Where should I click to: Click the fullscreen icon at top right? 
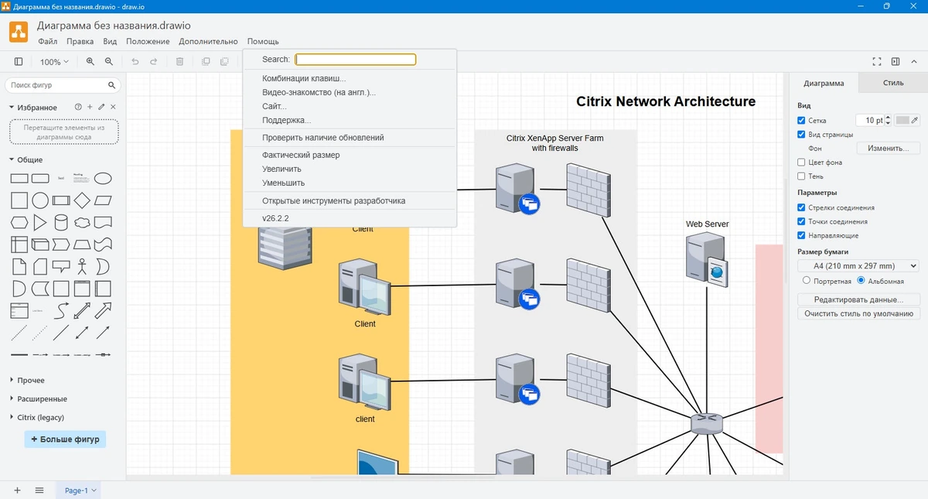[x=877, y=62]
